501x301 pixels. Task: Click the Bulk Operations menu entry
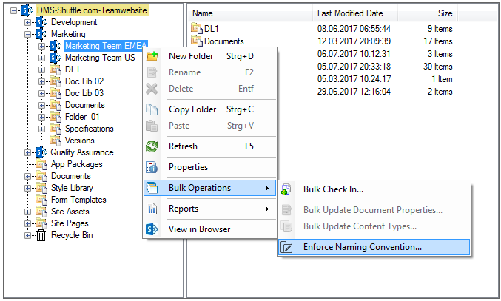(210, 188)
